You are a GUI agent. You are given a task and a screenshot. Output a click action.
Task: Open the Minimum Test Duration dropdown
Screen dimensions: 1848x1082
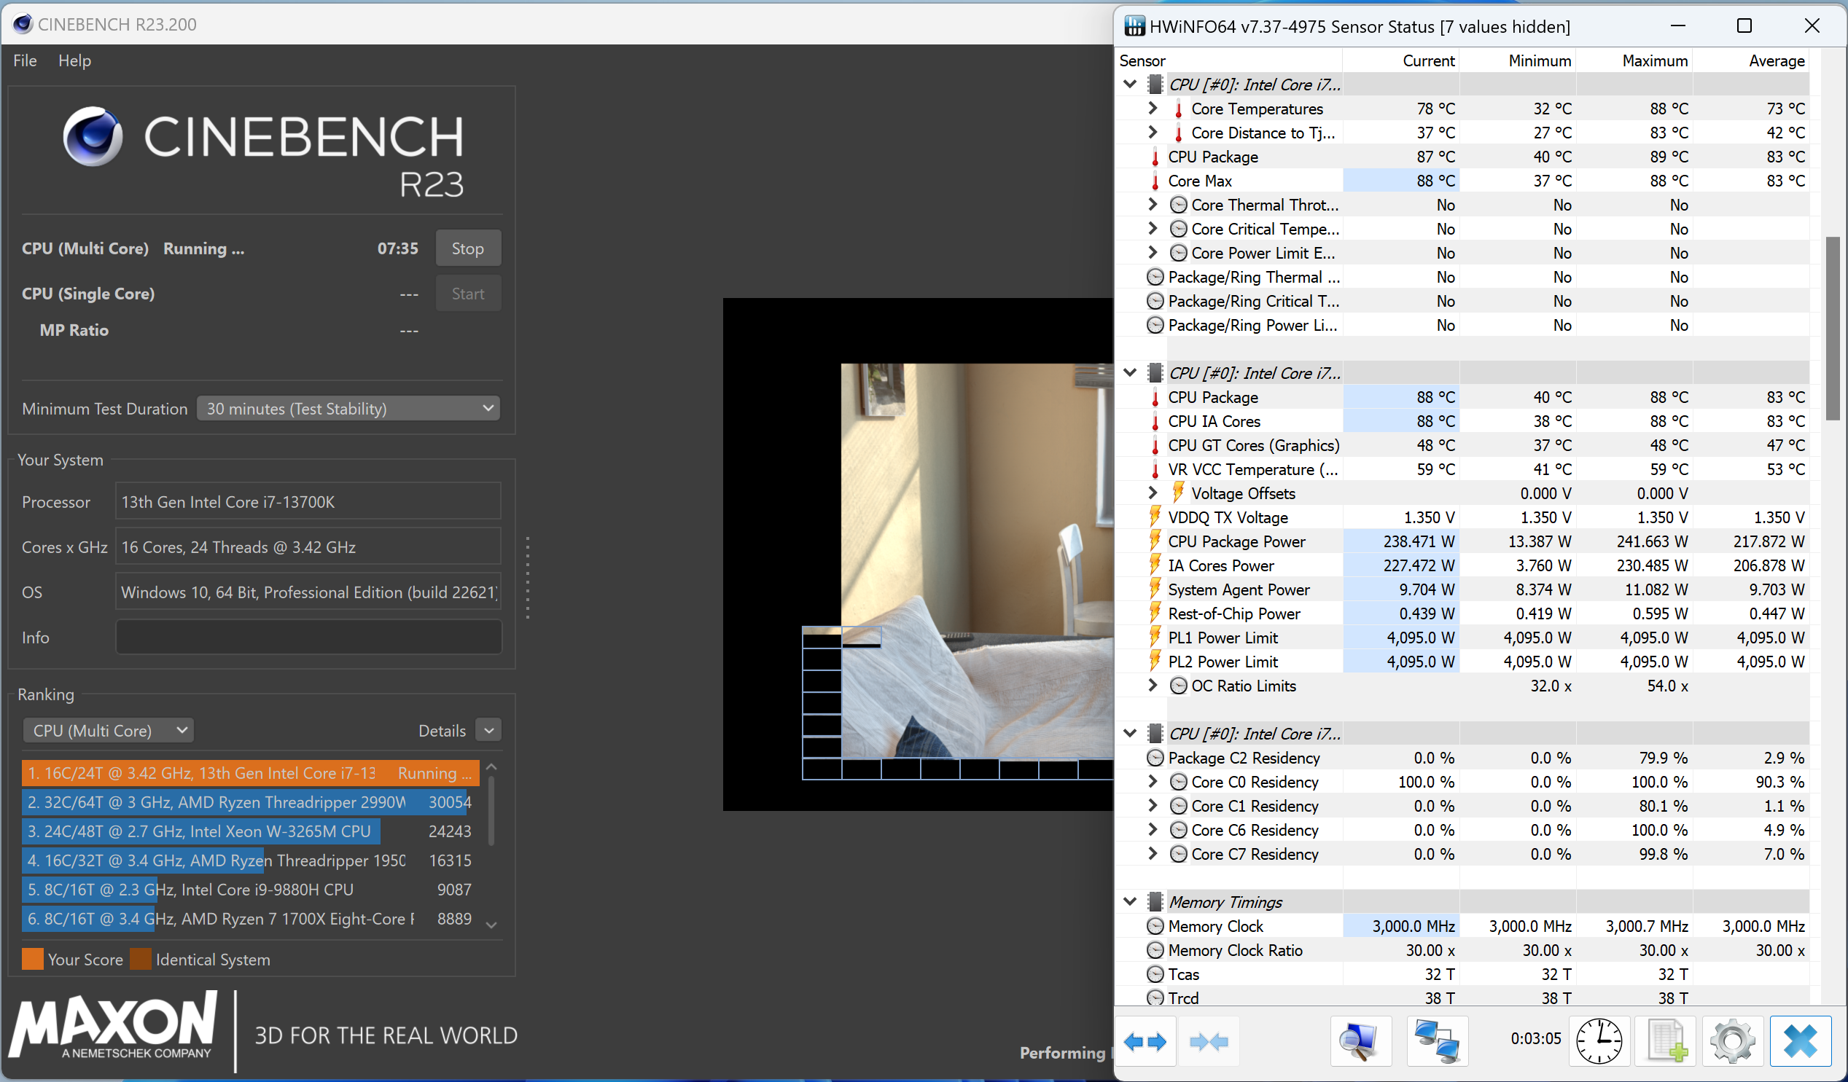tap(348, 408)
